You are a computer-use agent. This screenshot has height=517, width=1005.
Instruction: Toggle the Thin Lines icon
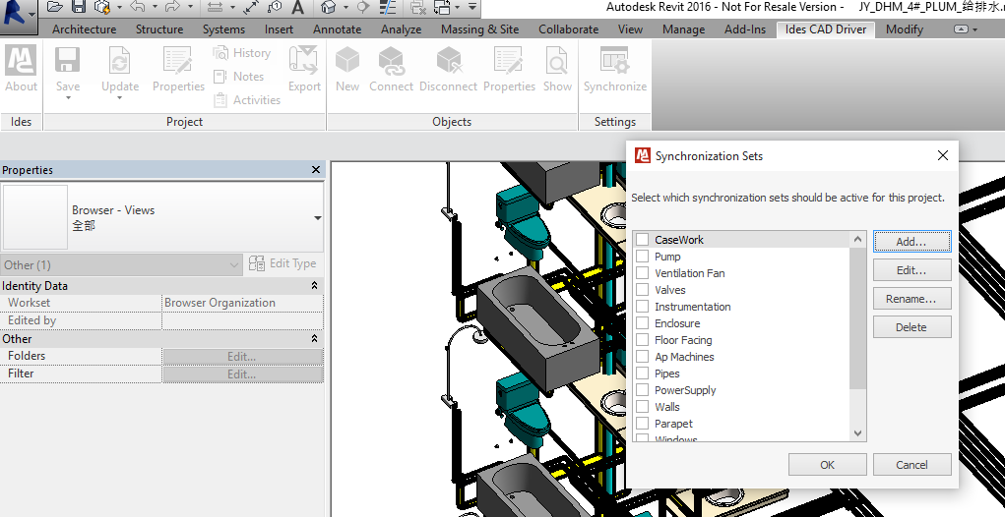point(388,7)
